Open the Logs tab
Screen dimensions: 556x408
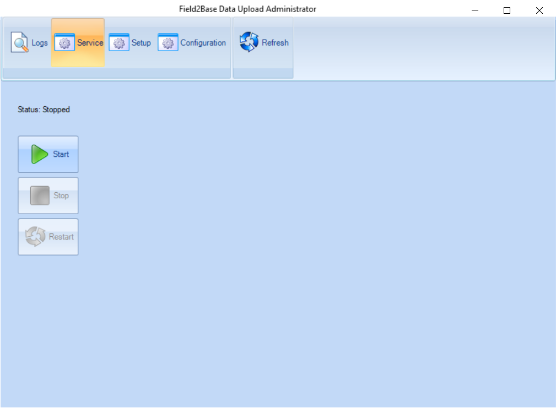coord(29,42)
